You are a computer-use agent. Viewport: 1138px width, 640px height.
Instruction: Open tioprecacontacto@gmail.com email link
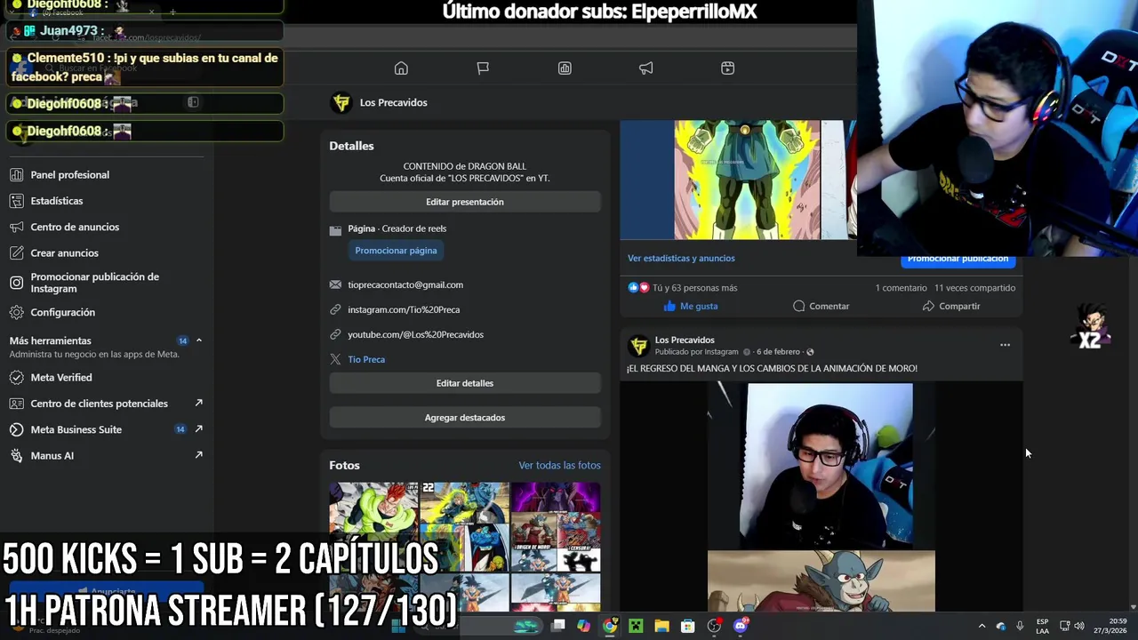[405, 284]
